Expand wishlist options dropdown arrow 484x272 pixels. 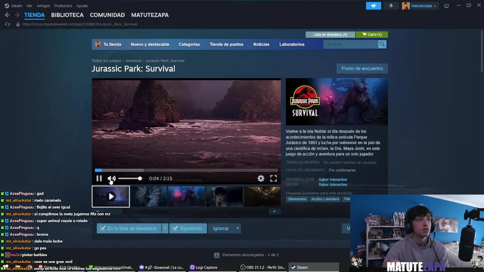[x=165, y=228]
